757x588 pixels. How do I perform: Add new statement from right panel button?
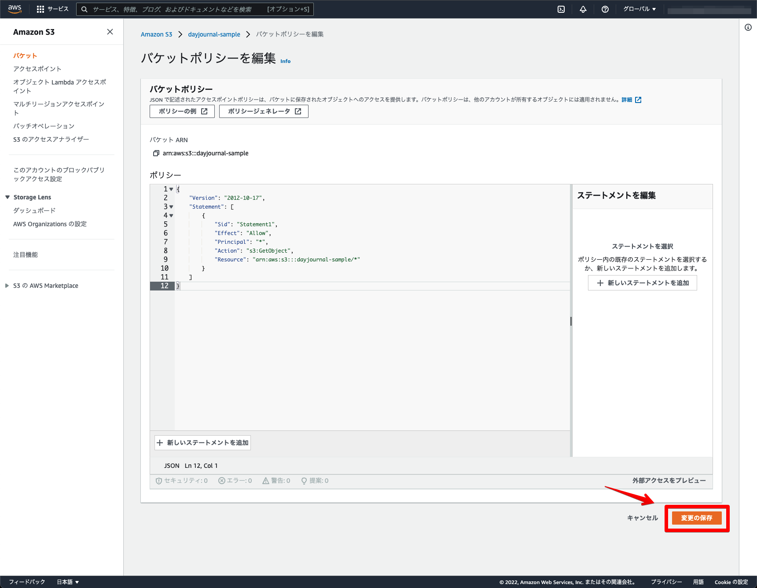point(643,283)
